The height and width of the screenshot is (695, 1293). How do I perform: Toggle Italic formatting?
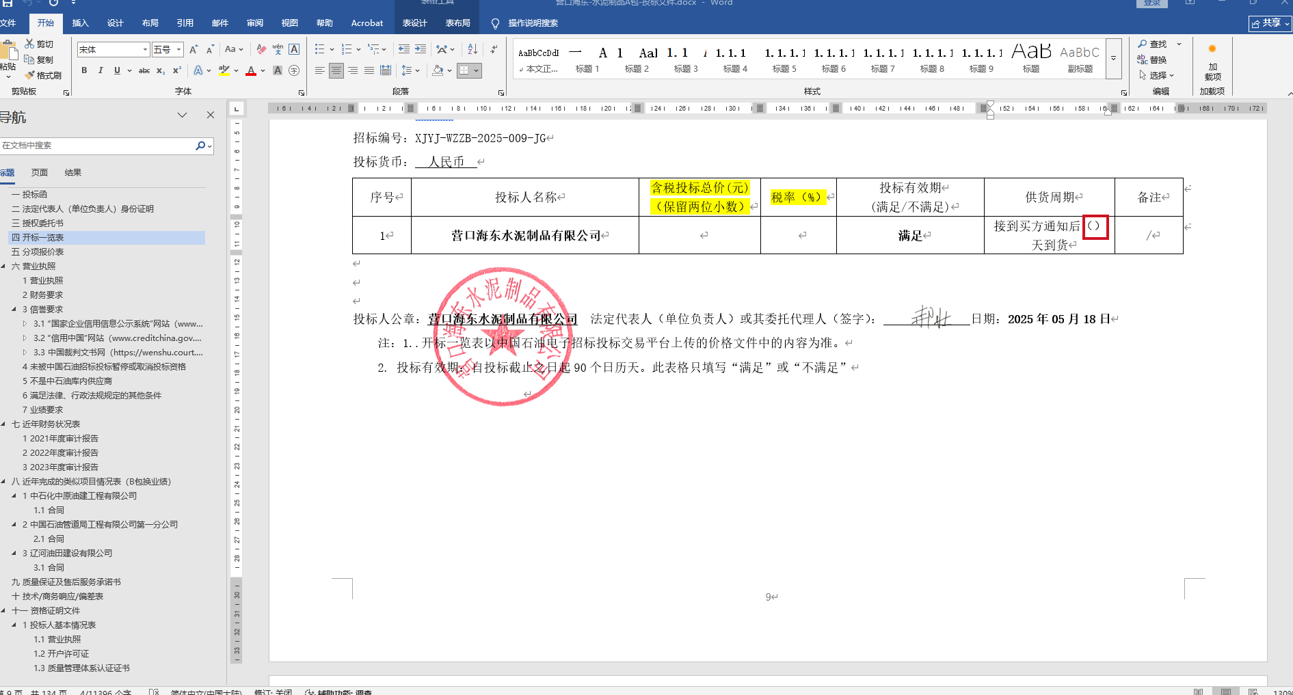tap(101, 70)
